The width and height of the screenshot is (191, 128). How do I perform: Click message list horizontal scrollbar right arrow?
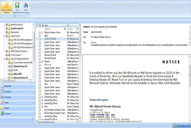pyautogui.click(x=77, y=121)
